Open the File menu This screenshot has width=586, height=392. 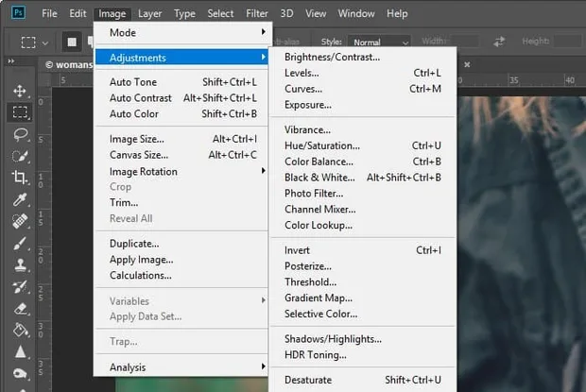49,14
